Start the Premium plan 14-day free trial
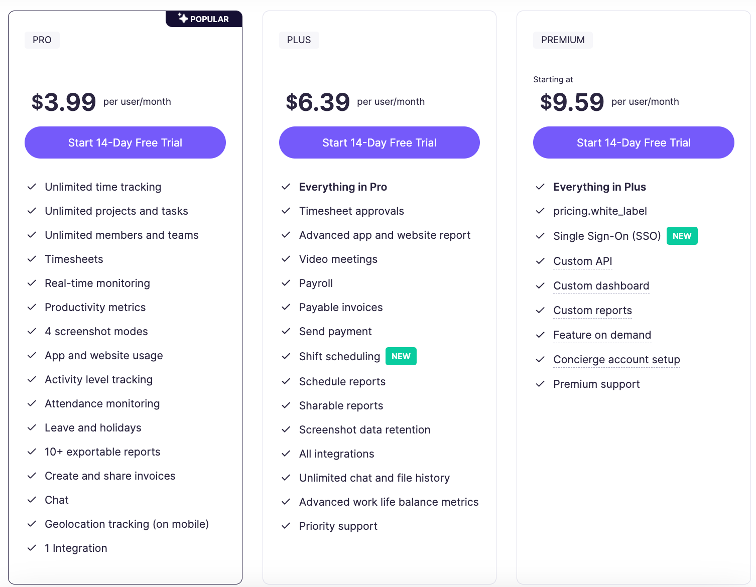The width and height of the screenshot is (756, 587). pyautogui.click(x=634, y=142)
